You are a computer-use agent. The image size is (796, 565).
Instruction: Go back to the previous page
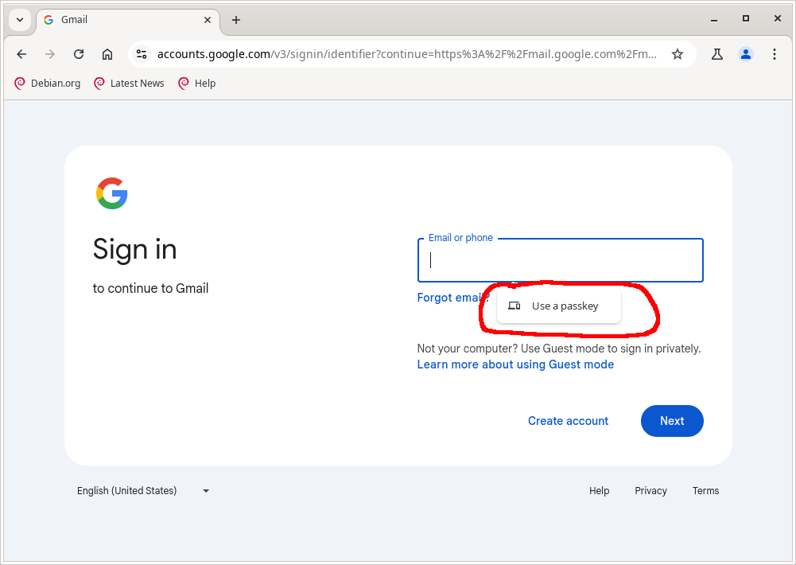tap(21, 54)
